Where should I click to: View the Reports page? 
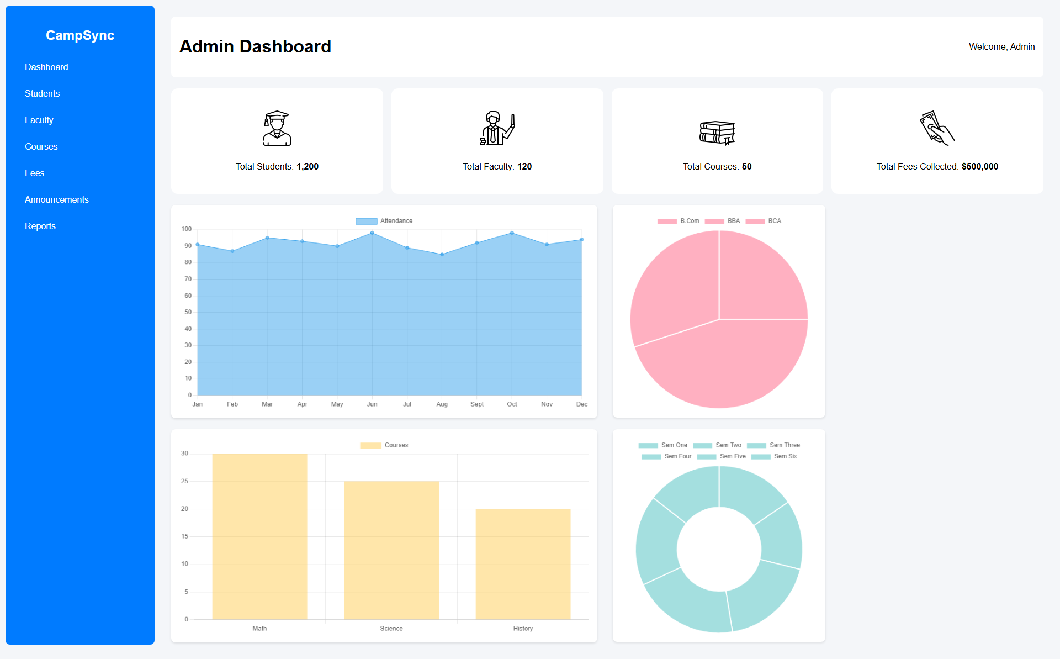pos(40,226)
